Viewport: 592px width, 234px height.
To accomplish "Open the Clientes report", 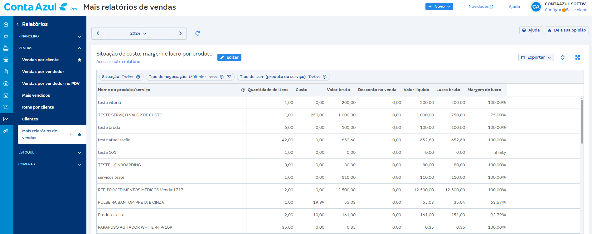I will (30, 119).
